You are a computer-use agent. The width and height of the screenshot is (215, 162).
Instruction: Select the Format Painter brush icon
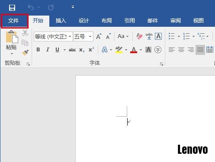coord(25,53)
